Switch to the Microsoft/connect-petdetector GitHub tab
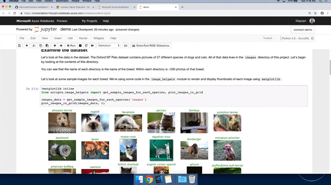The image size is (331, 185). (x=34, y=7)
